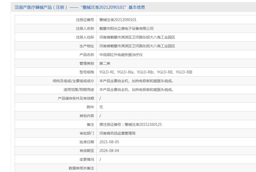Image resolution: width=256 pixels, height=172 pixels.
Task: Click the header title 国产医疗器械产品（注册）基本信息
Action: pos(82,7)
